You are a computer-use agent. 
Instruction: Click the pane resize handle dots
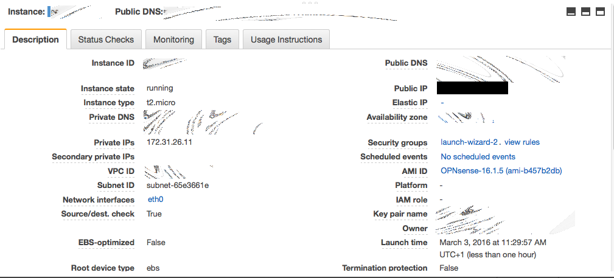(310, 2)
